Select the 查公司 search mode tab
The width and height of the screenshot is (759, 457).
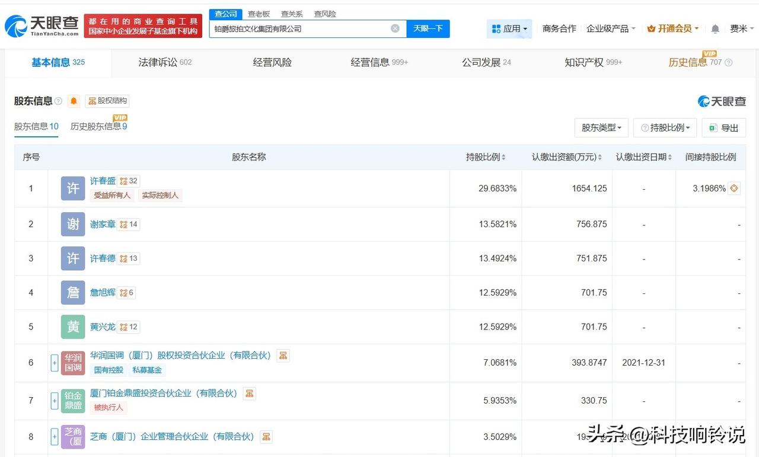click(225, 14)
